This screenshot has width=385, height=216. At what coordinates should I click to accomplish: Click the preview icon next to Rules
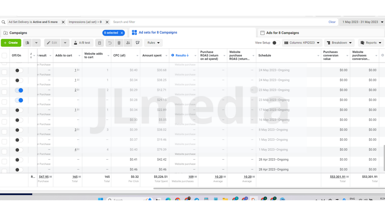click(x=138, y=43)
